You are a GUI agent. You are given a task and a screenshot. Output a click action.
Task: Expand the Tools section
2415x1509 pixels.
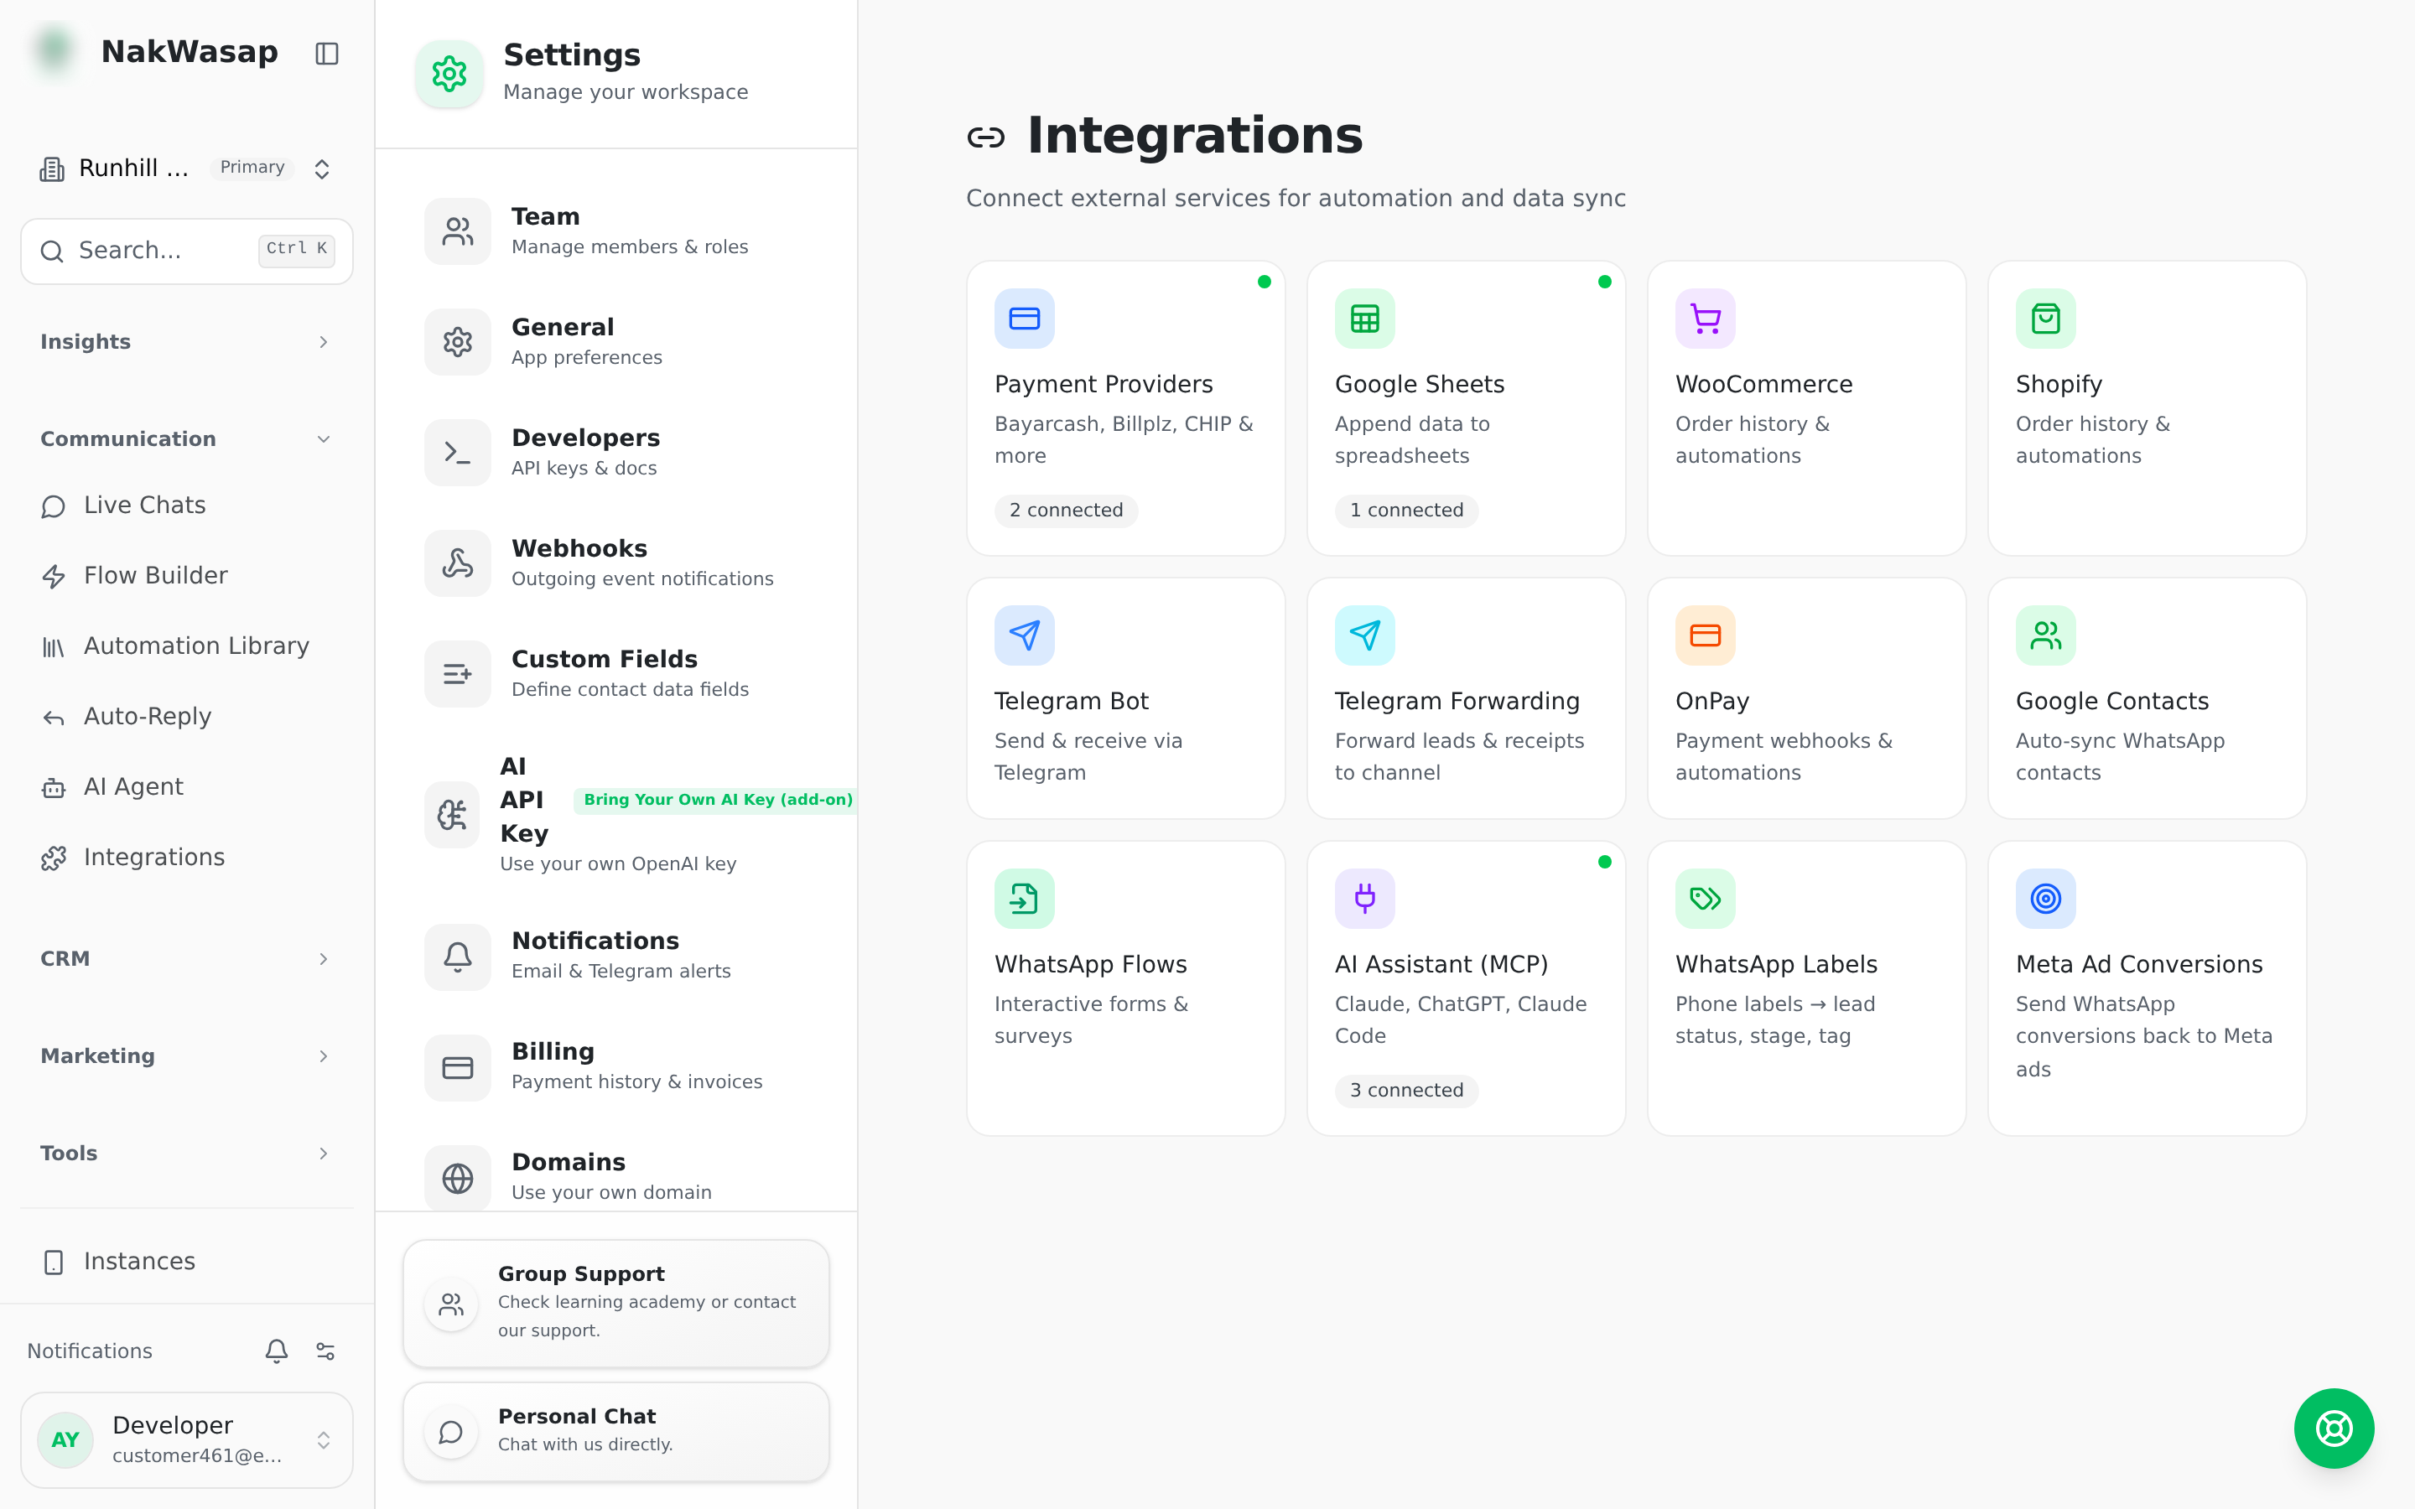[187, 1153]
